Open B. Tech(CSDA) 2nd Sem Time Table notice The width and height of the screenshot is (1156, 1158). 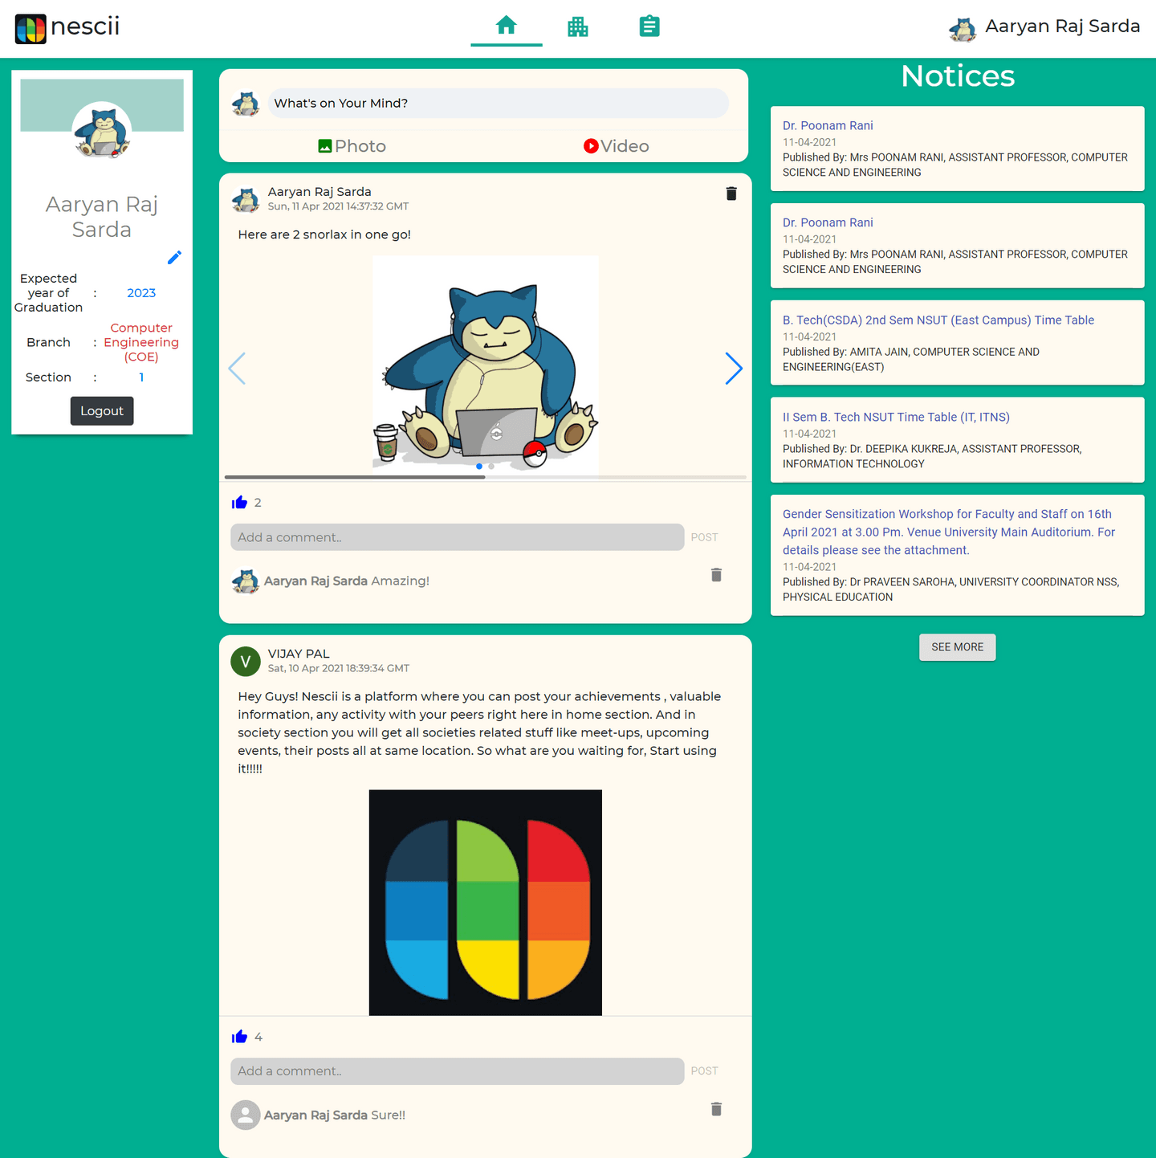938,320
